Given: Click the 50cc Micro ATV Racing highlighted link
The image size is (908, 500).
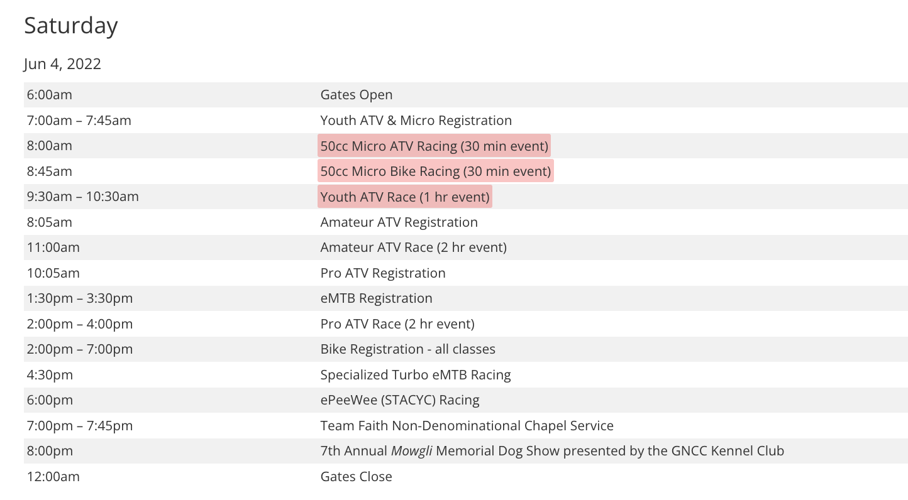Looking at the screenshot, I should point(434,146).
